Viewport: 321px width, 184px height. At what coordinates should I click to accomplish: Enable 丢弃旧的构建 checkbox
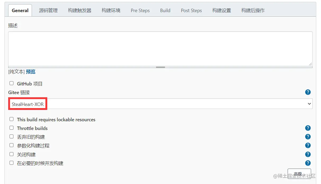(11, 137)
